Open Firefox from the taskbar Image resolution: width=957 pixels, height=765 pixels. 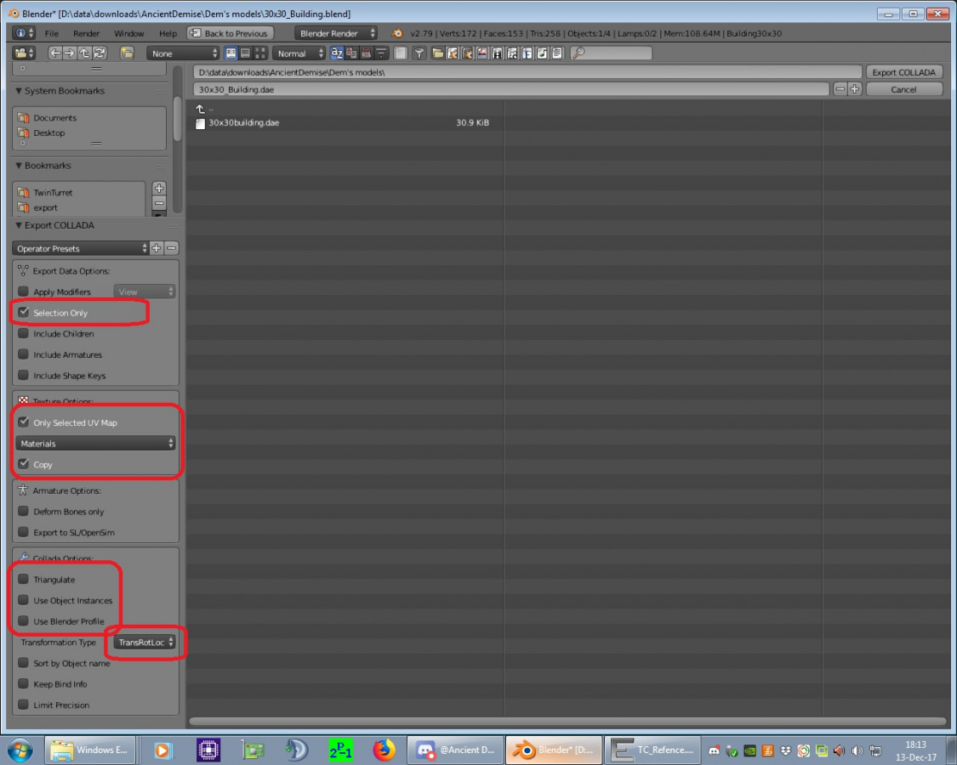pos(385,750)
